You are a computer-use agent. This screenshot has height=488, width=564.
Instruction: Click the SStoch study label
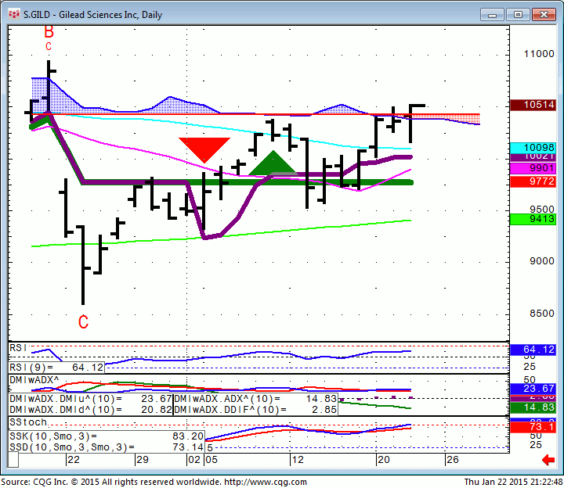pos(28,422)
